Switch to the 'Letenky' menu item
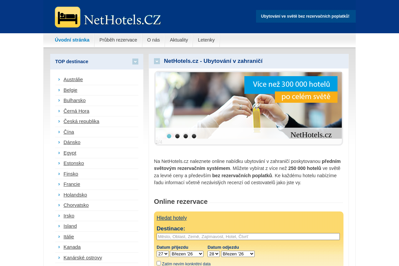The width and height of the screenshot is (399, 266). coord(206,40)
